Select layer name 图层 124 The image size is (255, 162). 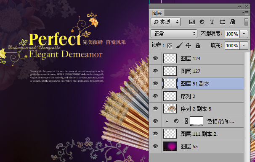[x=191, y=59]
